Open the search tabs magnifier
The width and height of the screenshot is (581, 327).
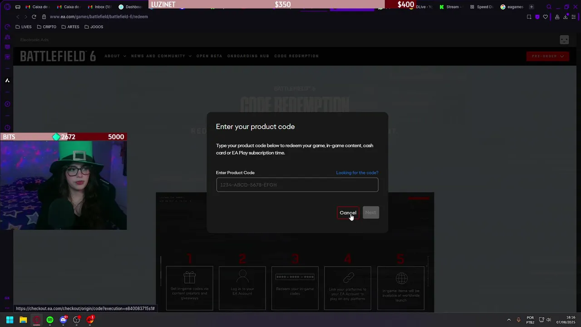click(x=549, y=7)
